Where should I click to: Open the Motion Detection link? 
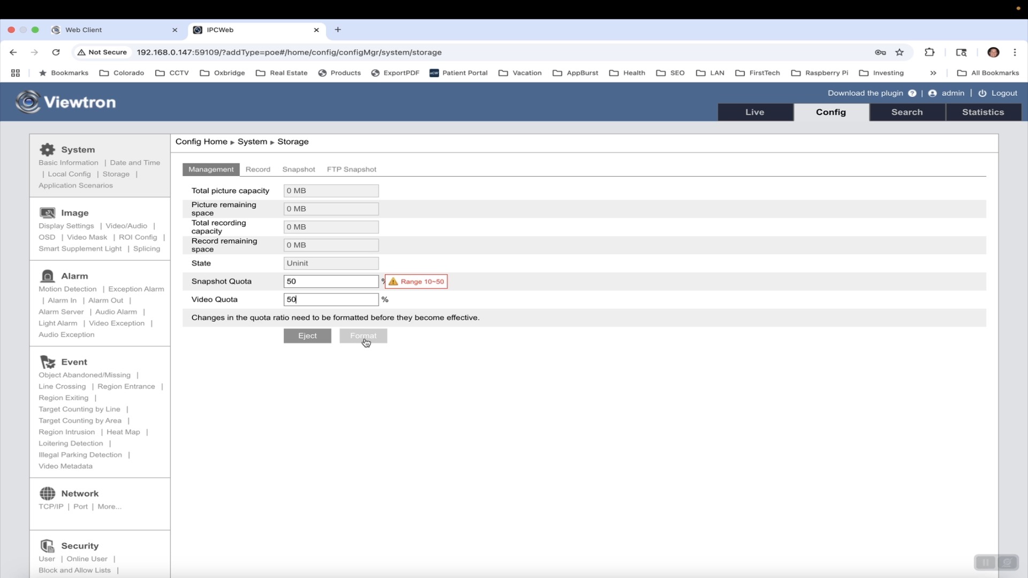coord(67,289)
